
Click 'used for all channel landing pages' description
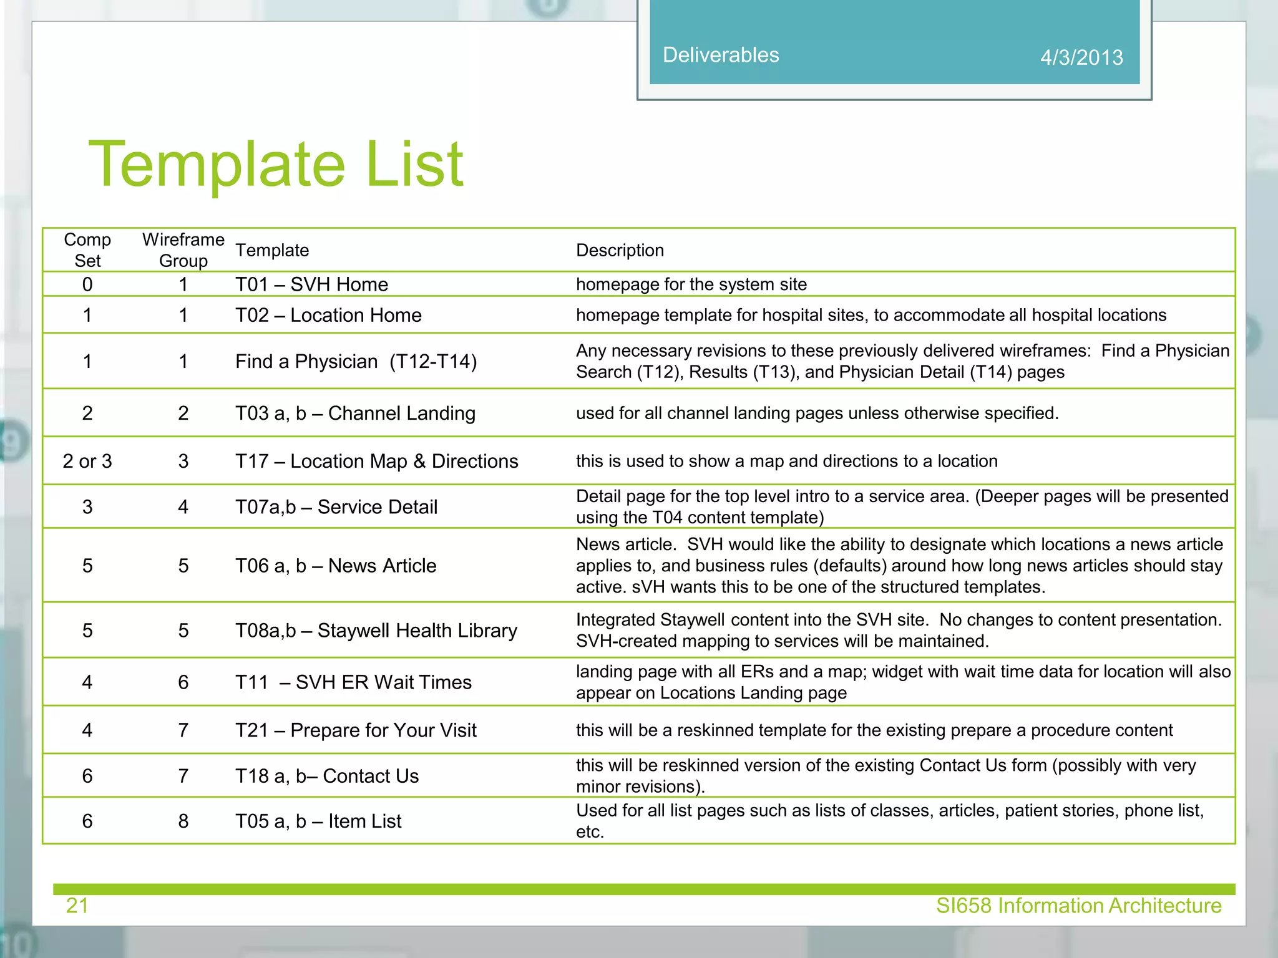[x=817, y=413]
